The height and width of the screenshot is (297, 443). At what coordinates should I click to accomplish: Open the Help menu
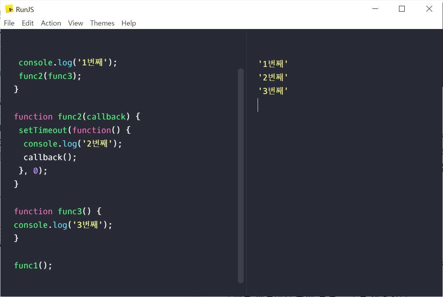tap(129, 23)
